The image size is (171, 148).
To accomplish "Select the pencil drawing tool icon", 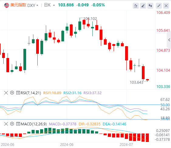I will (x=143, y=6).
